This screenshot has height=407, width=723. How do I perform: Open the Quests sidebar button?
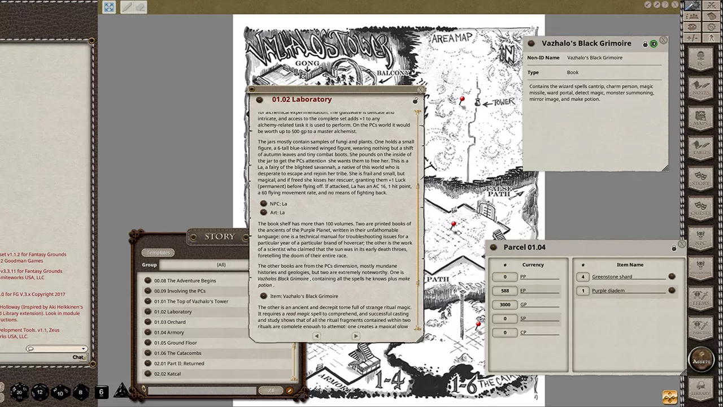tap(701, 210)
